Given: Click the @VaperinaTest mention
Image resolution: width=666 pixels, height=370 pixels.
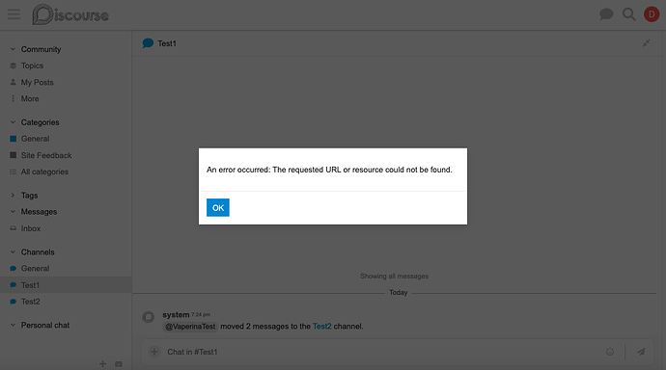Looking at the screenshot, I should click(190, 327).
